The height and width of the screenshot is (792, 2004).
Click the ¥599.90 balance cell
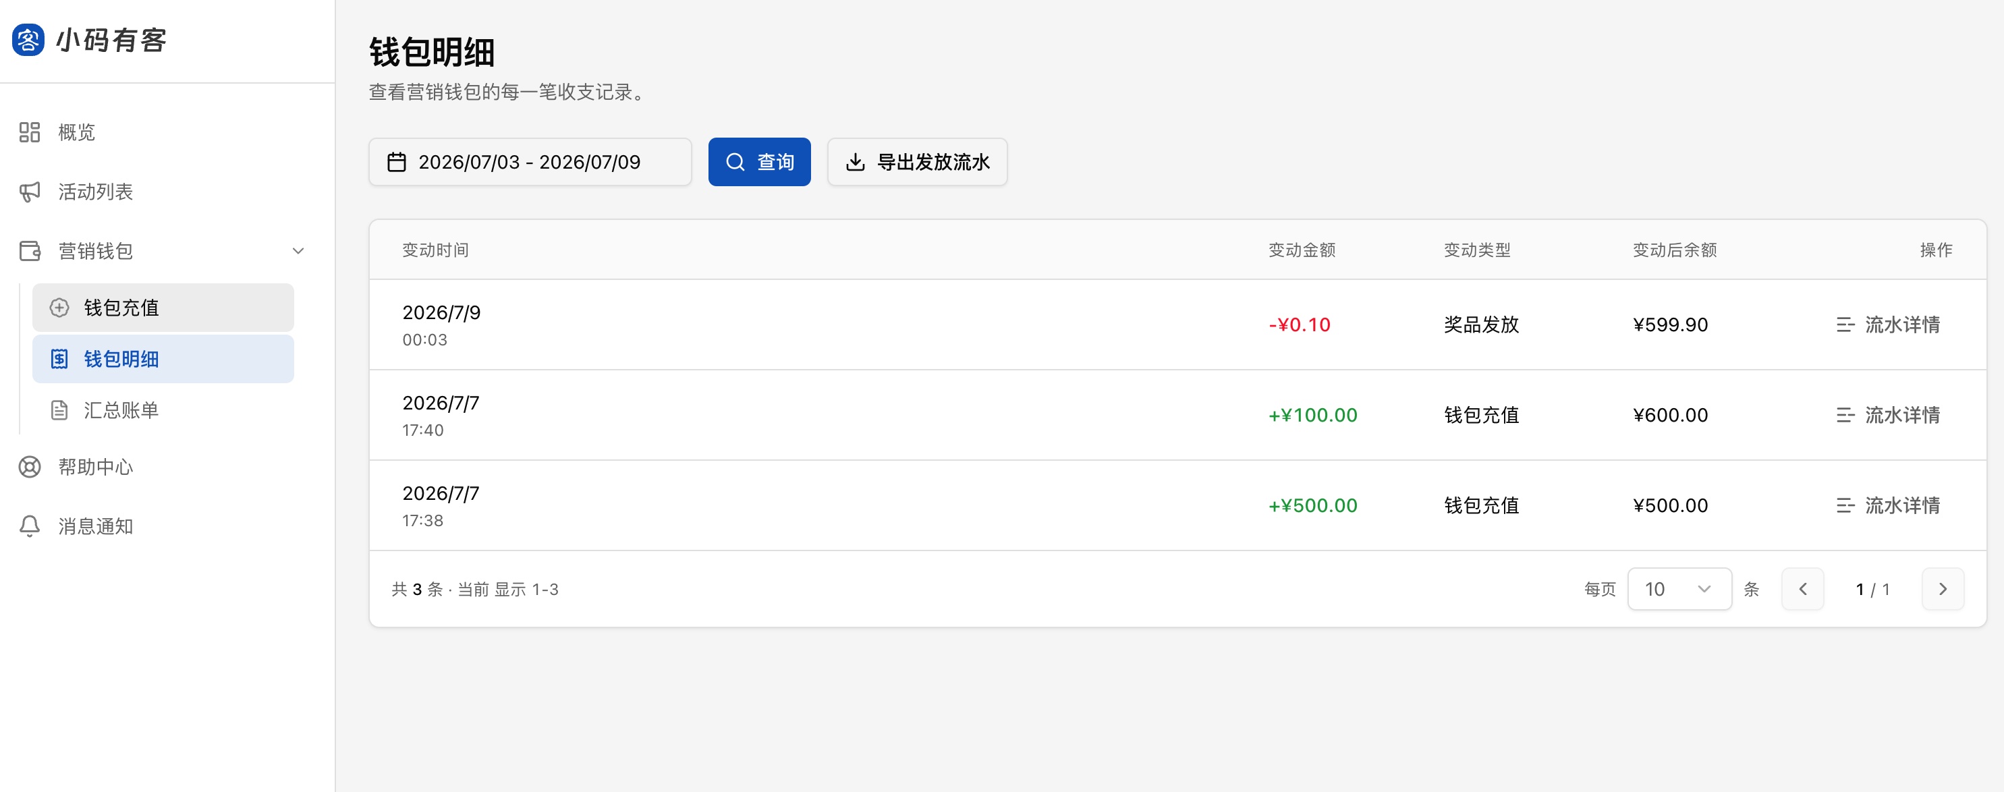[1670, 325]
